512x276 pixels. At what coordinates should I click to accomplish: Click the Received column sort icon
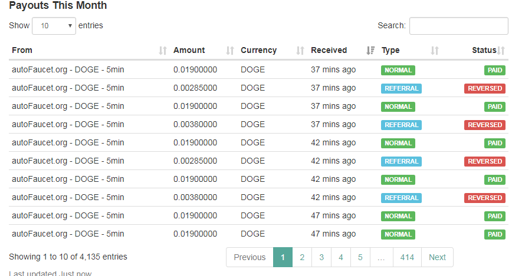pos(370,51)
